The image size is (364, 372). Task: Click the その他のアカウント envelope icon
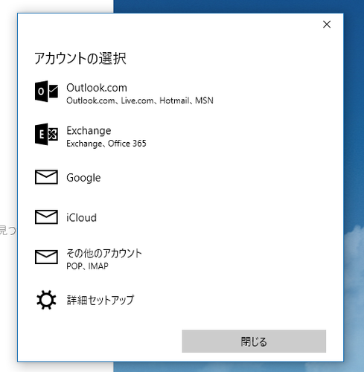tap(46, 257)
